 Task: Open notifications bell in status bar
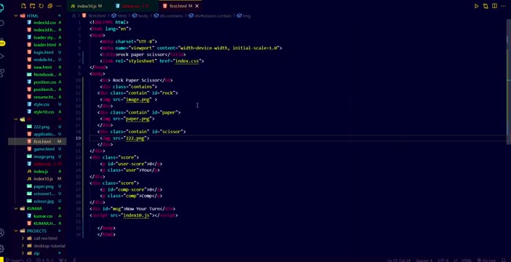click(504, 260)
